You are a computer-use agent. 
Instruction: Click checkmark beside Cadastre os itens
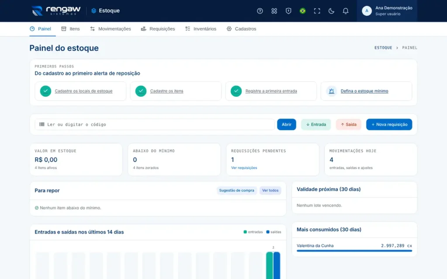click(x=141, y=91)
